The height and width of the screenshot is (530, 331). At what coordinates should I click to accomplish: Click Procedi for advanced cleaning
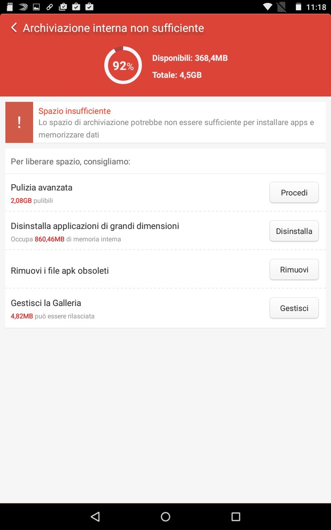[294, 193]
